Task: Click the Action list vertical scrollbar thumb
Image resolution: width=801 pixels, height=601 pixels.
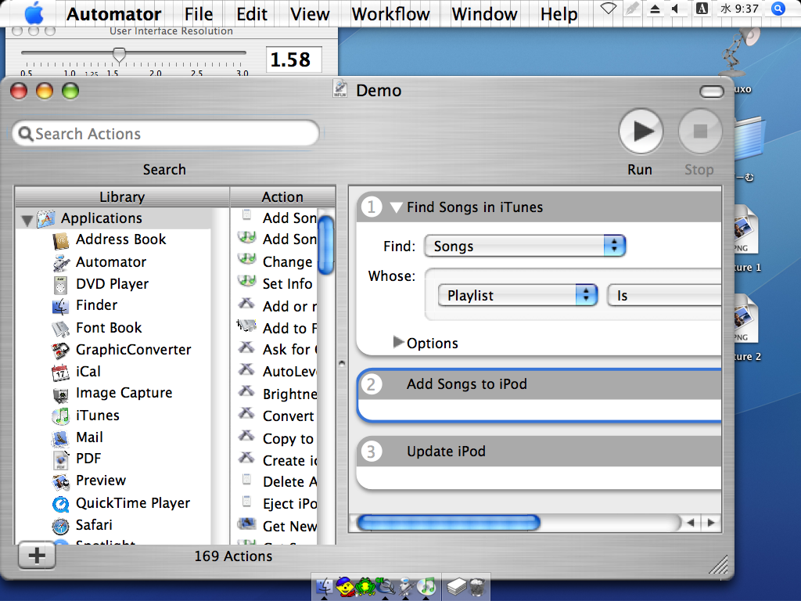Action: [326, 245]
